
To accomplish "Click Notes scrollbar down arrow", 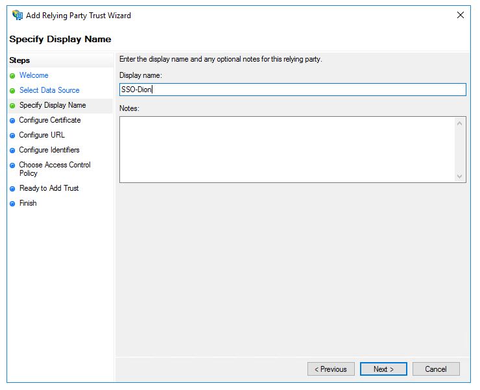I will coord(459,177).
